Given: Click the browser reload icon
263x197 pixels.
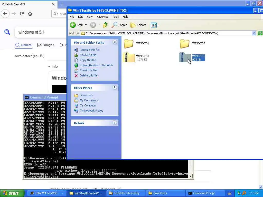Looking at the screenshot, I should tap(22, 14).
